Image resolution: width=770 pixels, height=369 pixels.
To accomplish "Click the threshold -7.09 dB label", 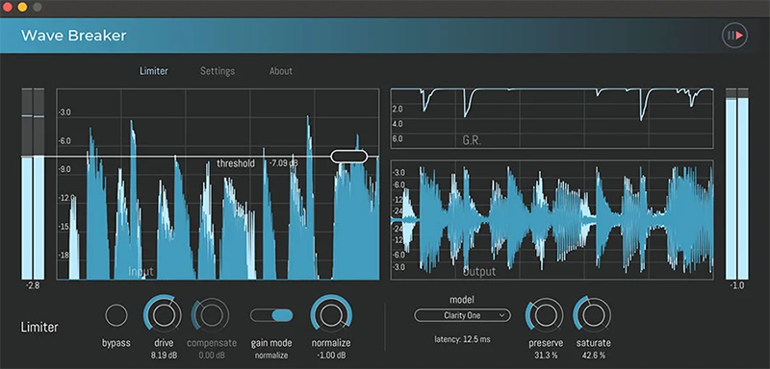I will click(x=258, y=163).
